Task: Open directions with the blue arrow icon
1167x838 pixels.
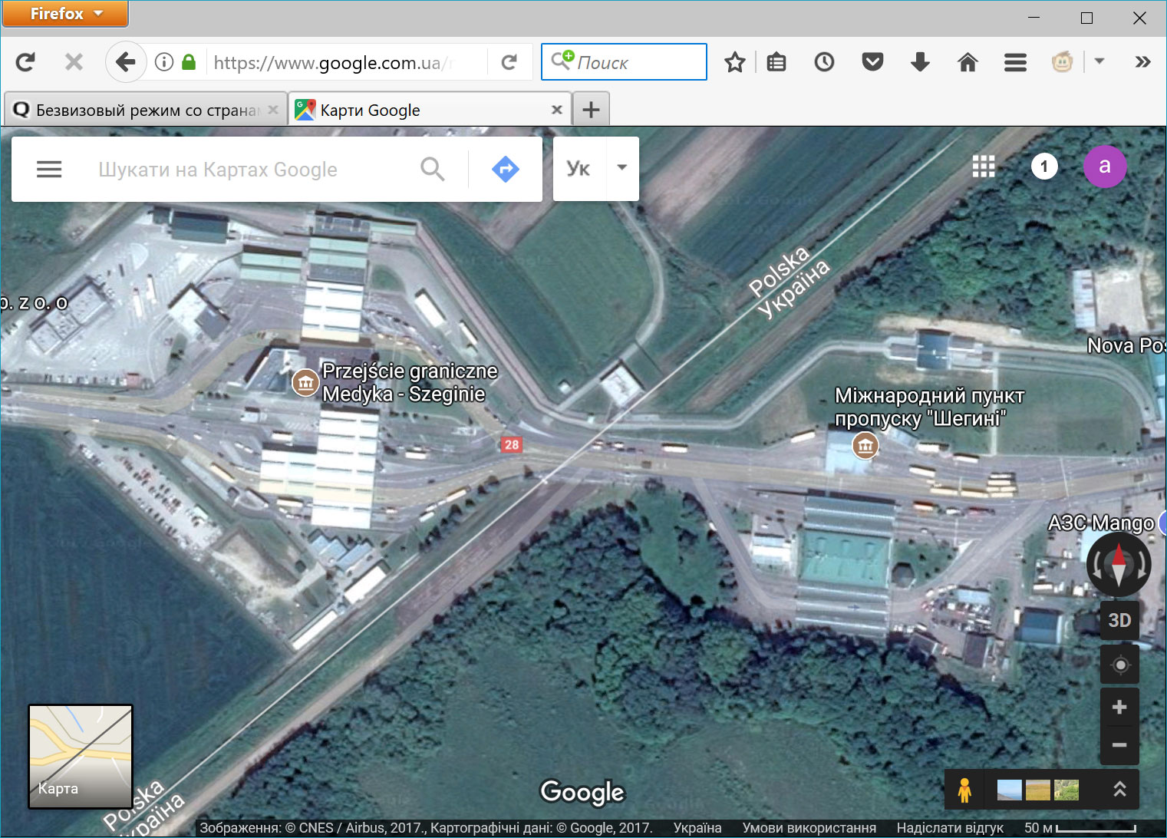Action: [x=505, y=169]
